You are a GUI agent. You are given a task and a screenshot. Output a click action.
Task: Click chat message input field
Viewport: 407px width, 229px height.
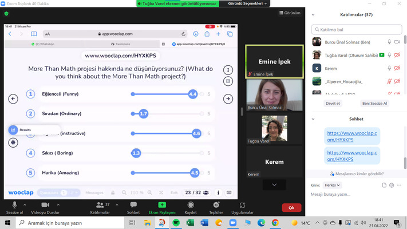(356, 194)
